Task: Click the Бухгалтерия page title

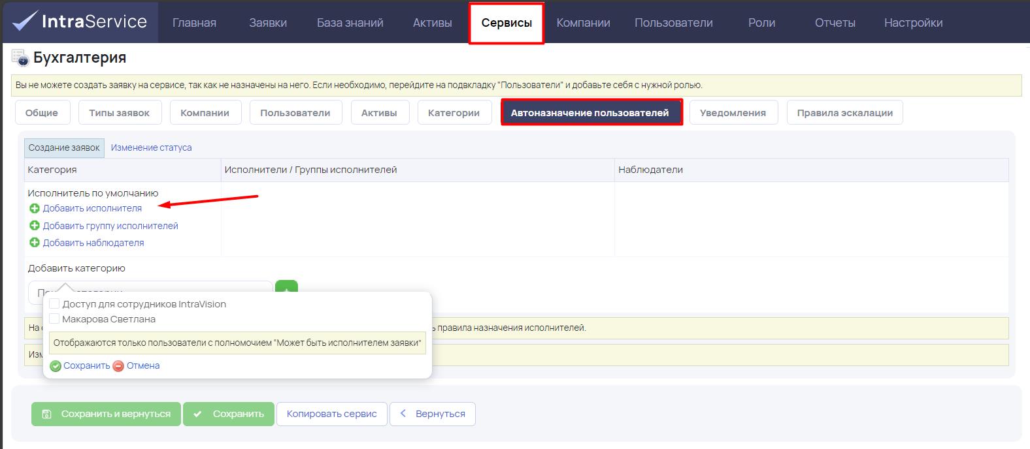Action: pyautogui.click(x=80, y=57)
